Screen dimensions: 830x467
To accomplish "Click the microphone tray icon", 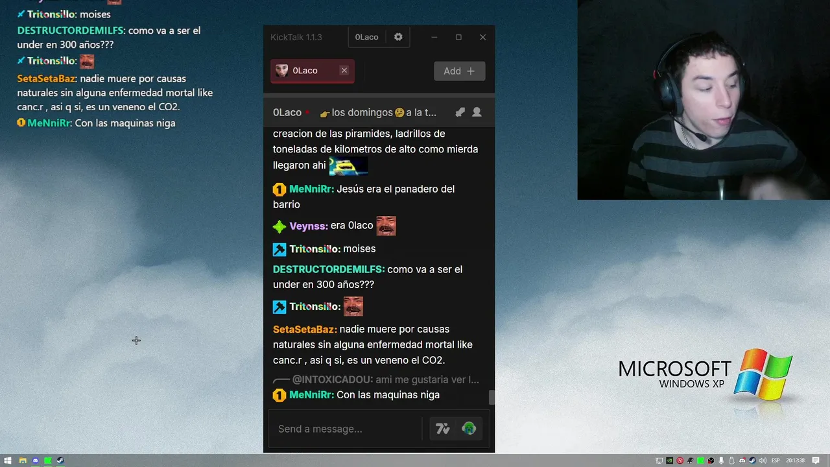I will point(721,461).
